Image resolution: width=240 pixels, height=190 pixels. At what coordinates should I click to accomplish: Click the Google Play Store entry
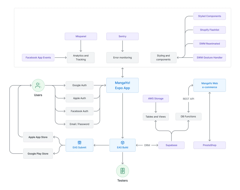pyautogui.click(x=38, y=154)
